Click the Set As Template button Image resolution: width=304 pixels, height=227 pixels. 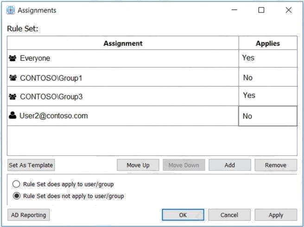(x=31, y=165)
